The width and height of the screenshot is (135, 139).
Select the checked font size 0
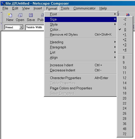pyautogui.click(x=125, y=29)
